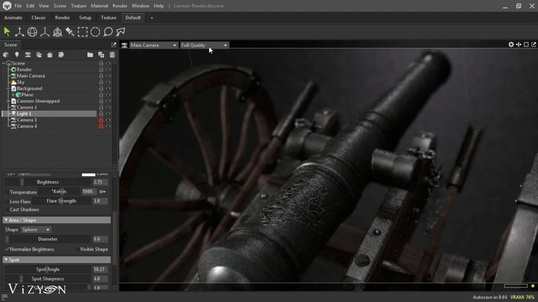Viewport: 538px width, 302px height.
Task: Create a new folder group in scene
Action: [x=90, y=55]
